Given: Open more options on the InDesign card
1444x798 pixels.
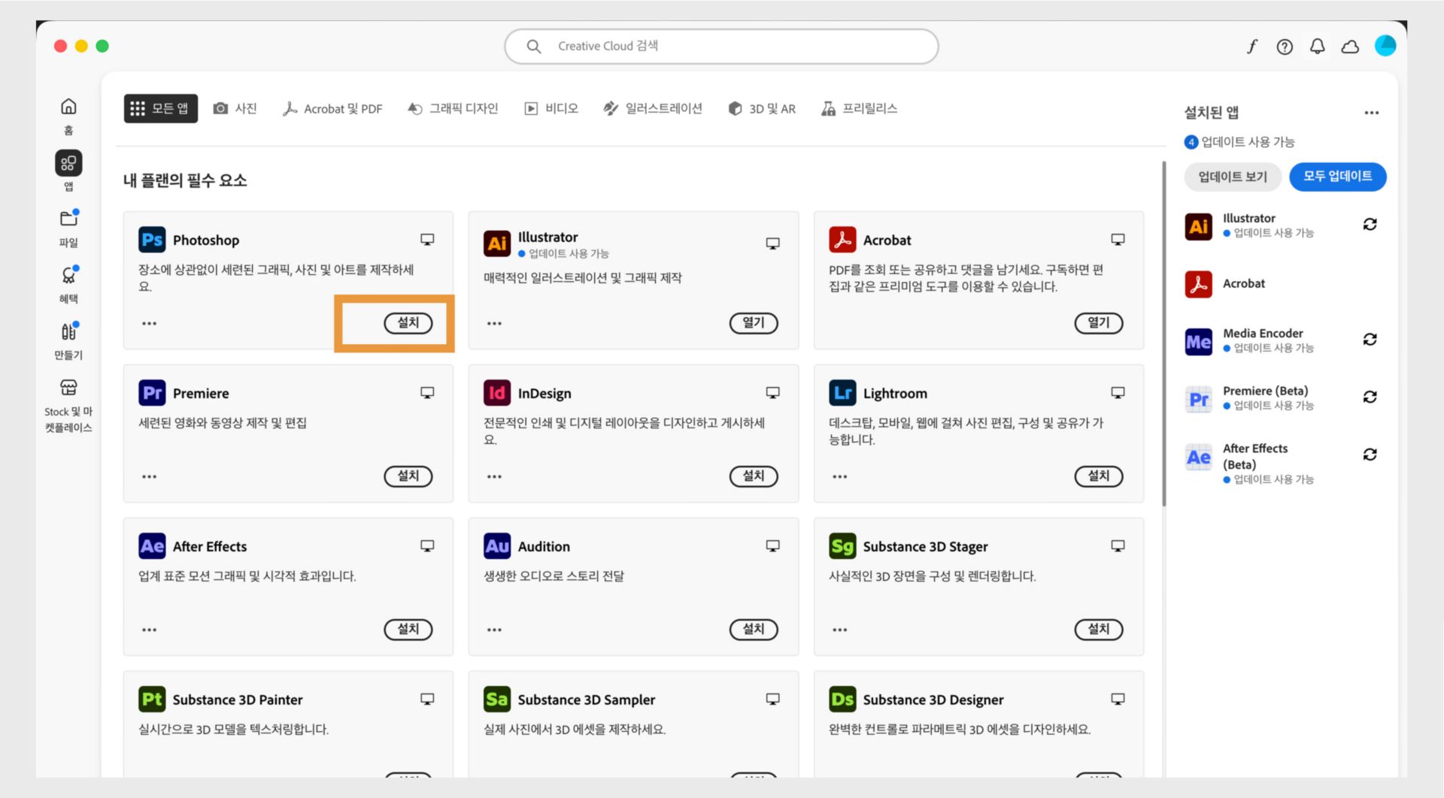Looking at the screenshot, I should click(494, 477).
